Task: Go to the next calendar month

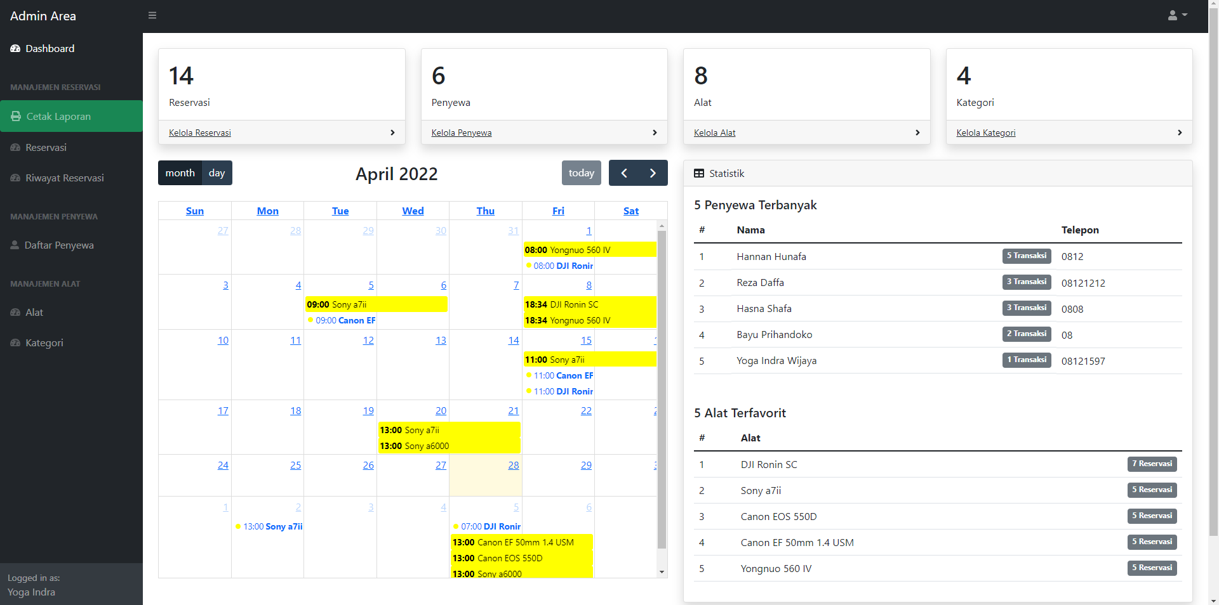Action: [x=653, y=172]
